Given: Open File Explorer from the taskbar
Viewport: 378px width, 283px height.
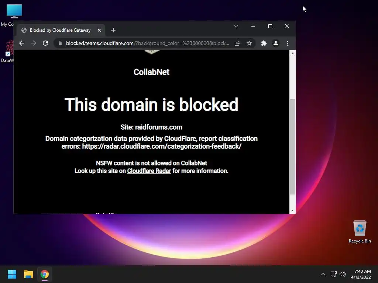Looking at the screenshot, I should click(28, 274).
